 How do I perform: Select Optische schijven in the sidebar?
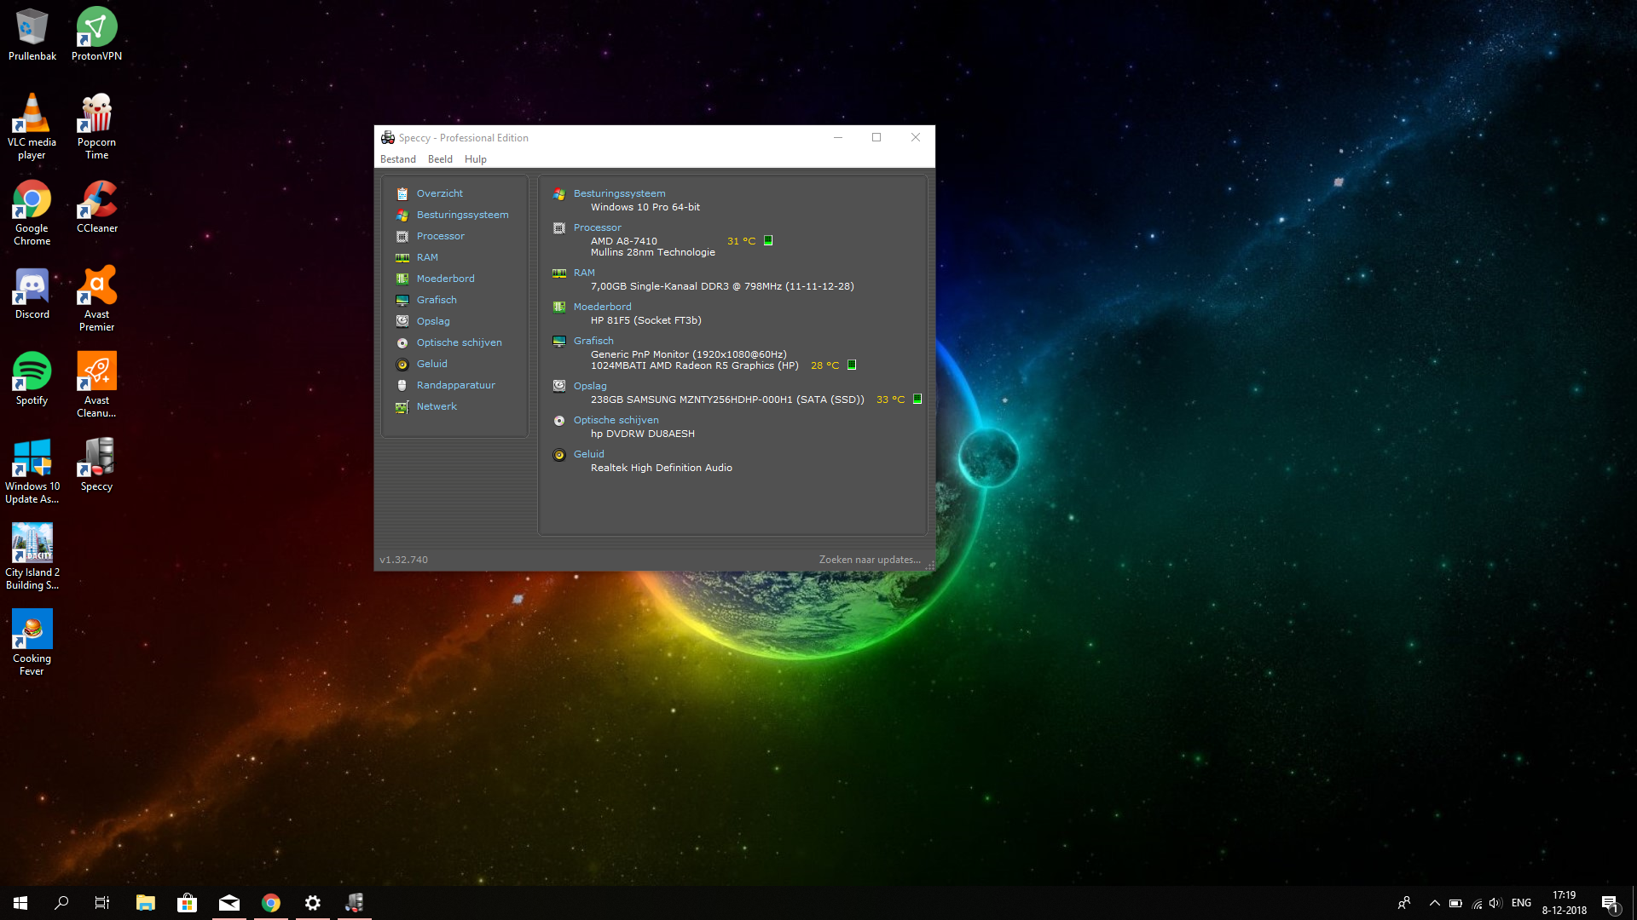[459, 342]
